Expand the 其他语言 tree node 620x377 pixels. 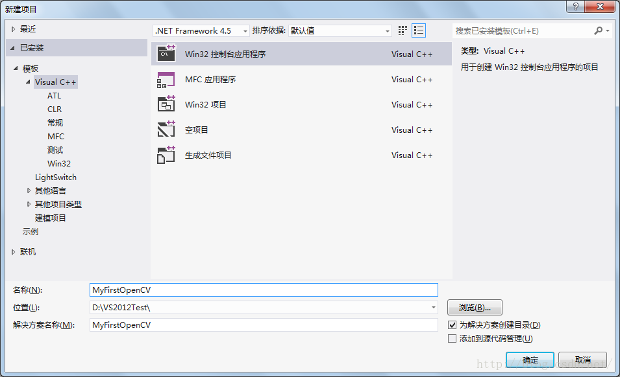(29, 191)
